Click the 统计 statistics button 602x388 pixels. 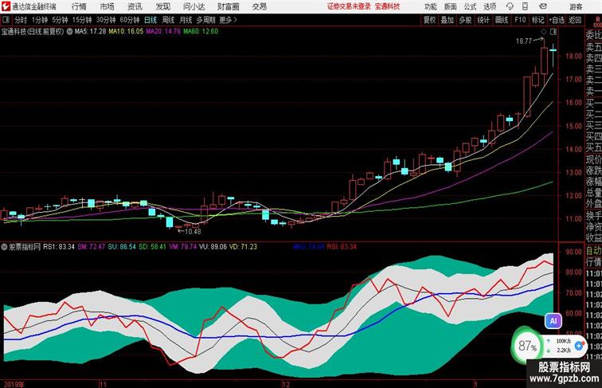483,20
